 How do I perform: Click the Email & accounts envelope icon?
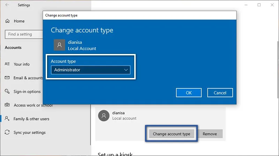click(x=7, y=78)
